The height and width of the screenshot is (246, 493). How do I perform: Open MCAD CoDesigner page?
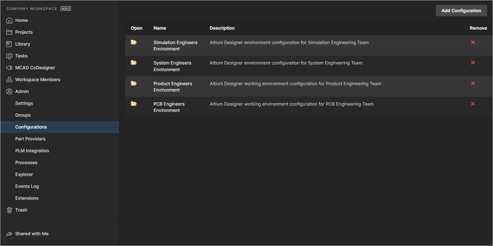[35, 68]
